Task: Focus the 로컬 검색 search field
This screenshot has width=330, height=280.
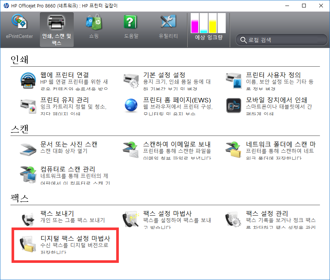Action: pos(281,40)
